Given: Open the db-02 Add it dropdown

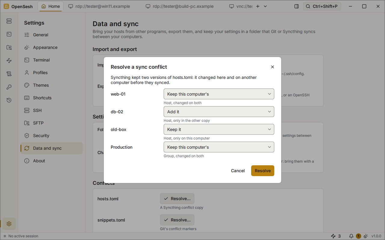Looking at the screenshot, I should (x=219, y=112).
